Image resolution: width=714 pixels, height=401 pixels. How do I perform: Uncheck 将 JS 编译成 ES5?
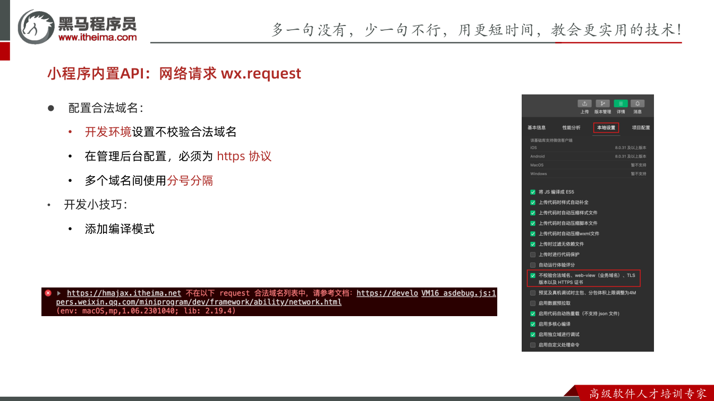coord(533,192)
